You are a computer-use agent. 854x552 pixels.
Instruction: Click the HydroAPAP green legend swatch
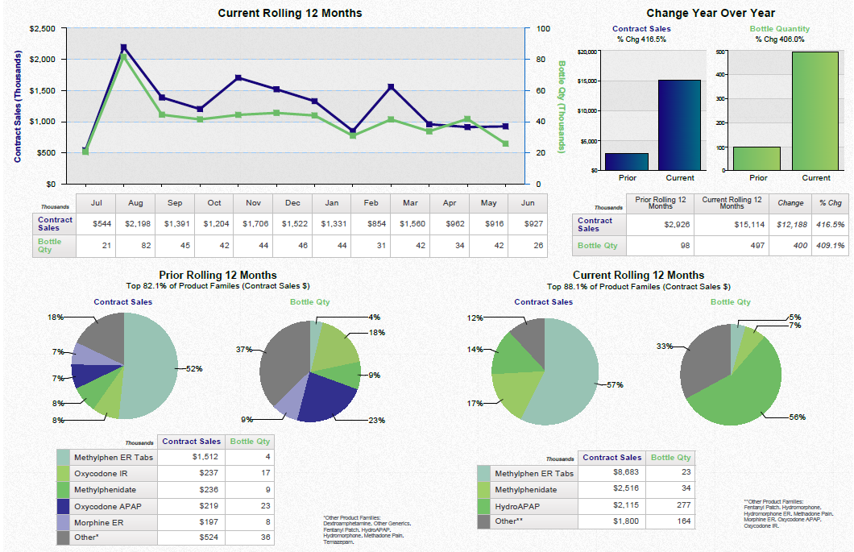pos(485,506)
